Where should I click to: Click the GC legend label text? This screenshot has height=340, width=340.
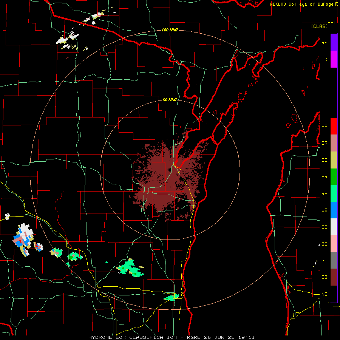pyautogui.click(x=324, y=260)
